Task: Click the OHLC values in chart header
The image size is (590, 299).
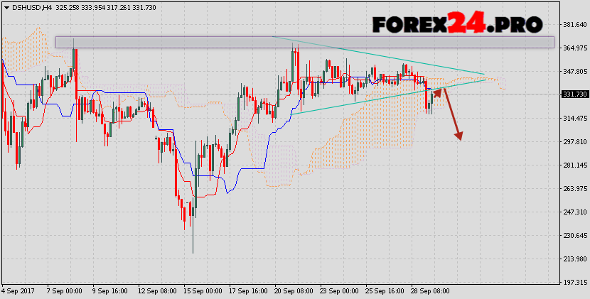Action: (x=100, y=6)
